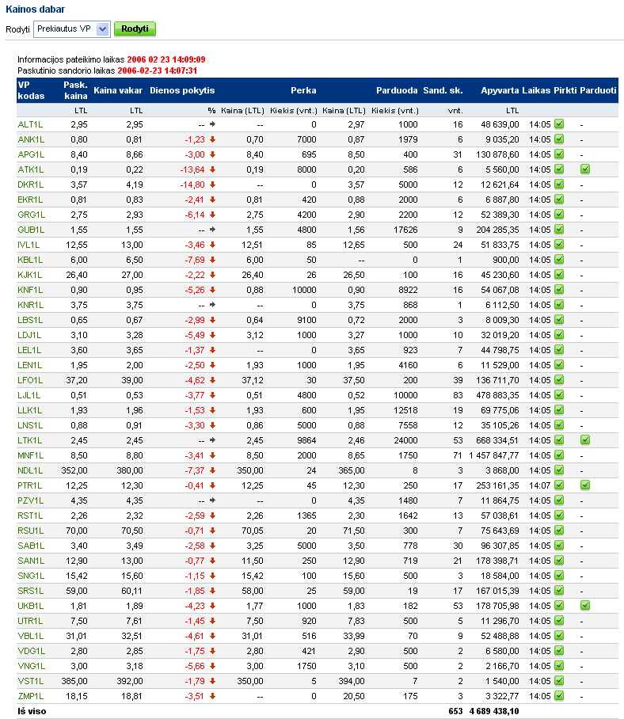
Task: Click the Kaina vakar column header
Action: tap(118, 90)
